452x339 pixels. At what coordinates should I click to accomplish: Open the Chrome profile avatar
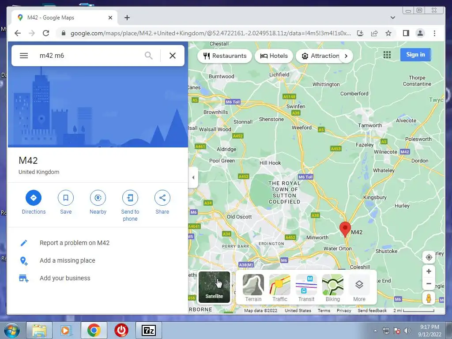pos(420,33)
